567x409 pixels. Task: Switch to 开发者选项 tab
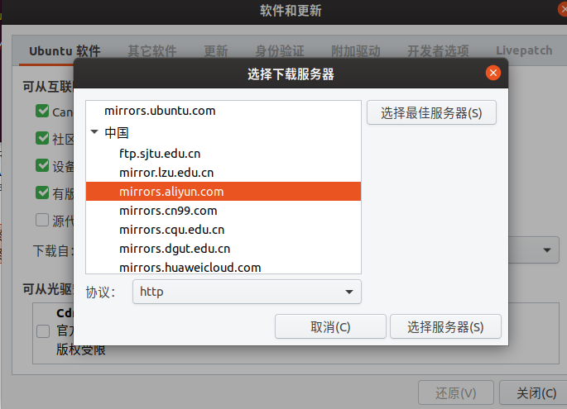[438, 51]
